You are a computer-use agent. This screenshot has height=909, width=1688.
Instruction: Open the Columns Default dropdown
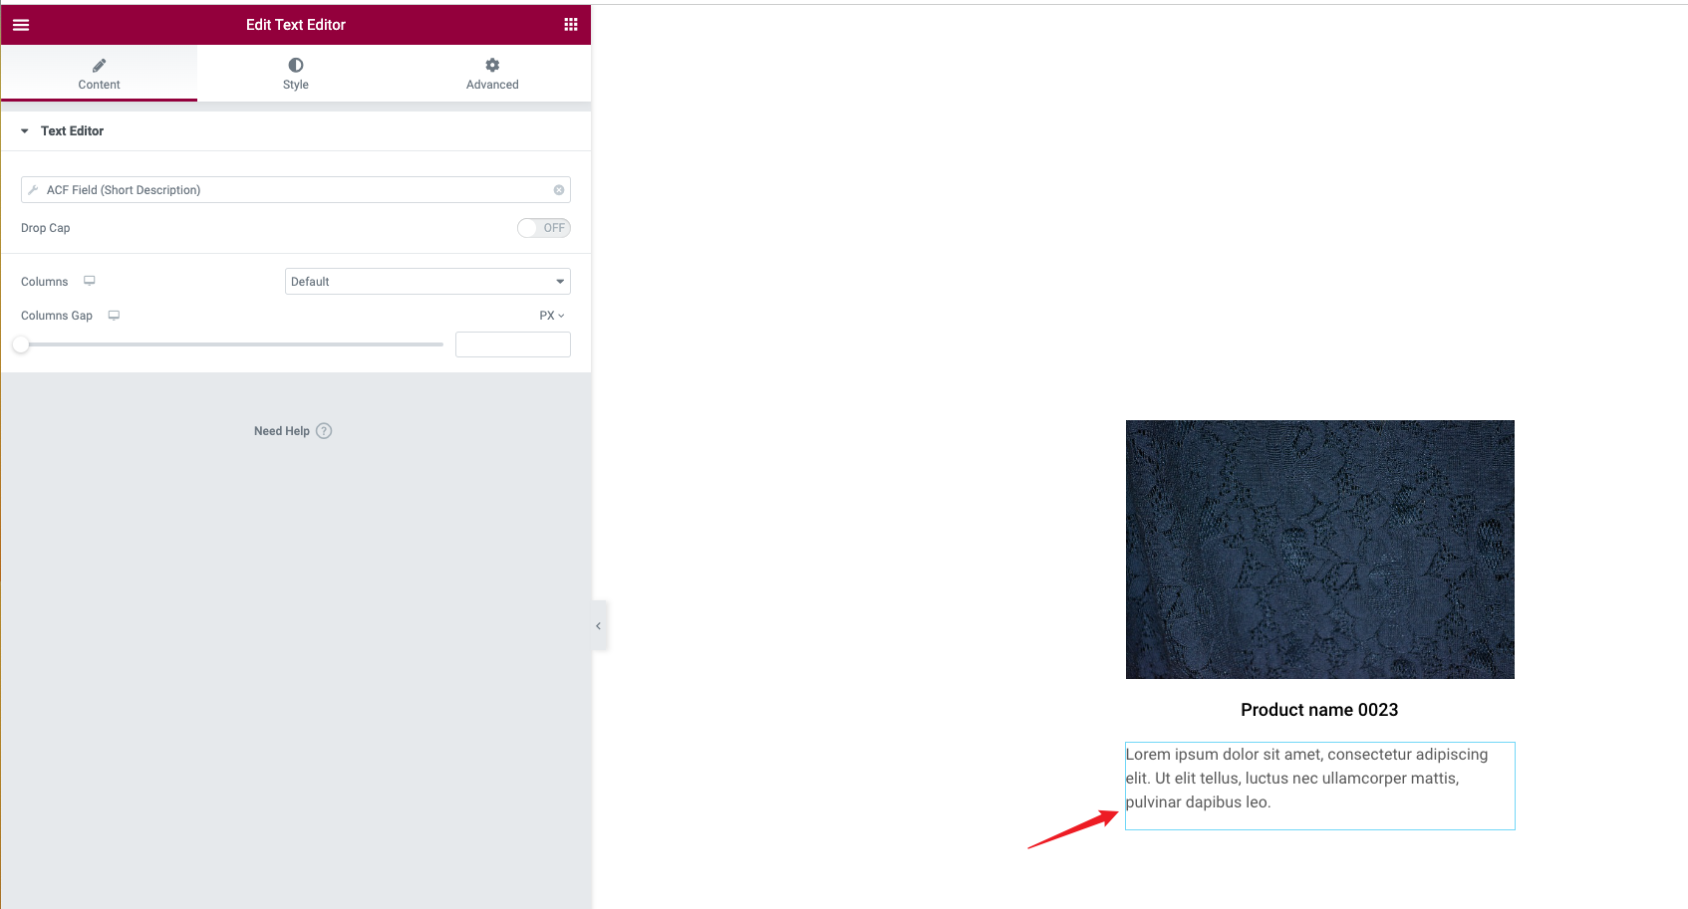[x=427, y=282]
